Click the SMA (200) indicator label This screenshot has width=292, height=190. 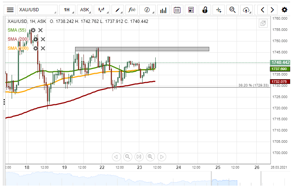[x=19, y=39]
